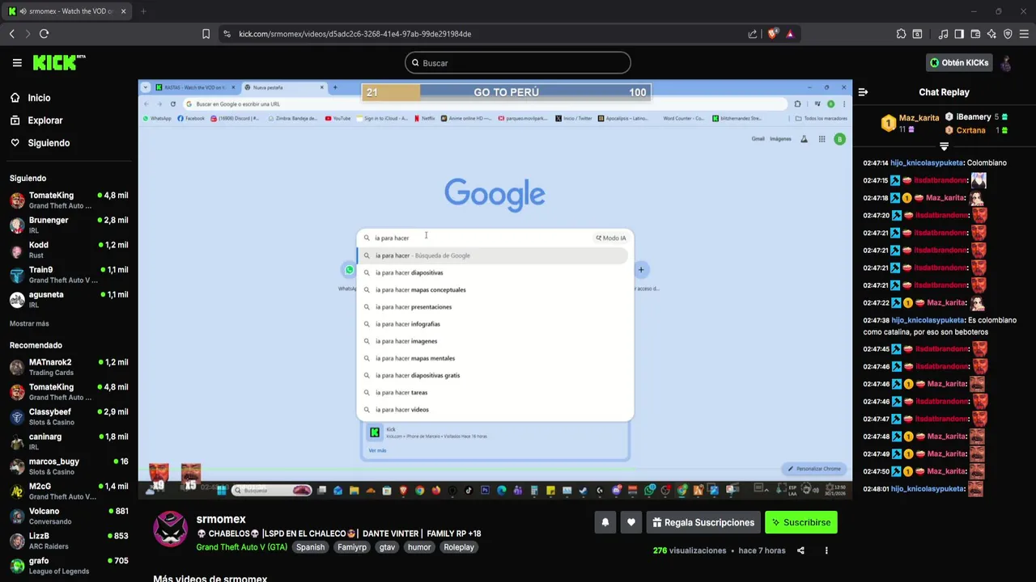
Task: Open Brave Shields lion icon
Action: click(x=772, y=34)
